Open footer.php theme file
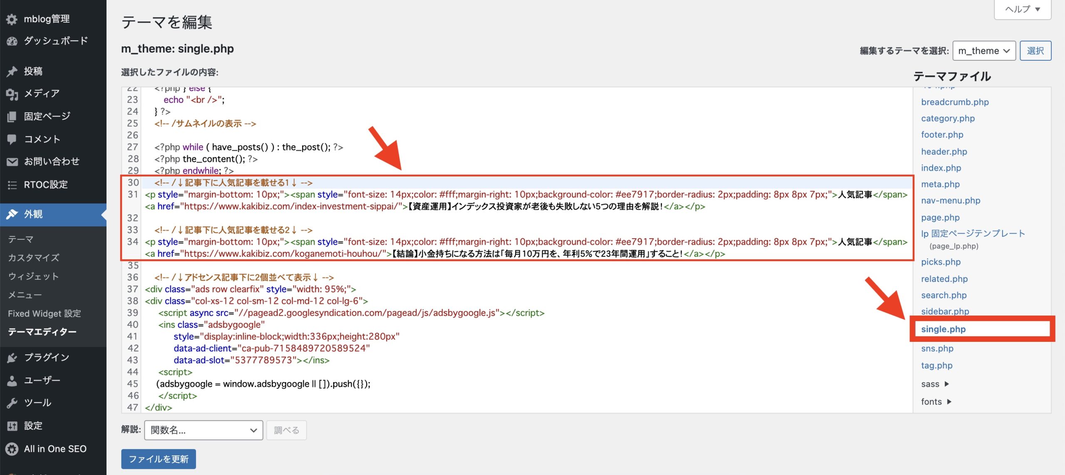Image resolution: width=1065 pixels, height=475 pixels. pos(942,134)
